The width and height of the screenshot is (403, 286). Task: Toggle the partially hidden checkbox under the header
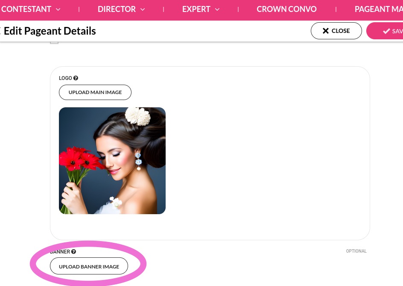tap(54, 42)
